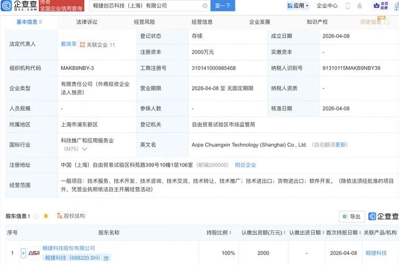Screen dimensions: 399x265
Task: Expand the 国标行业 M75 chevron
Action: point(85,150)
